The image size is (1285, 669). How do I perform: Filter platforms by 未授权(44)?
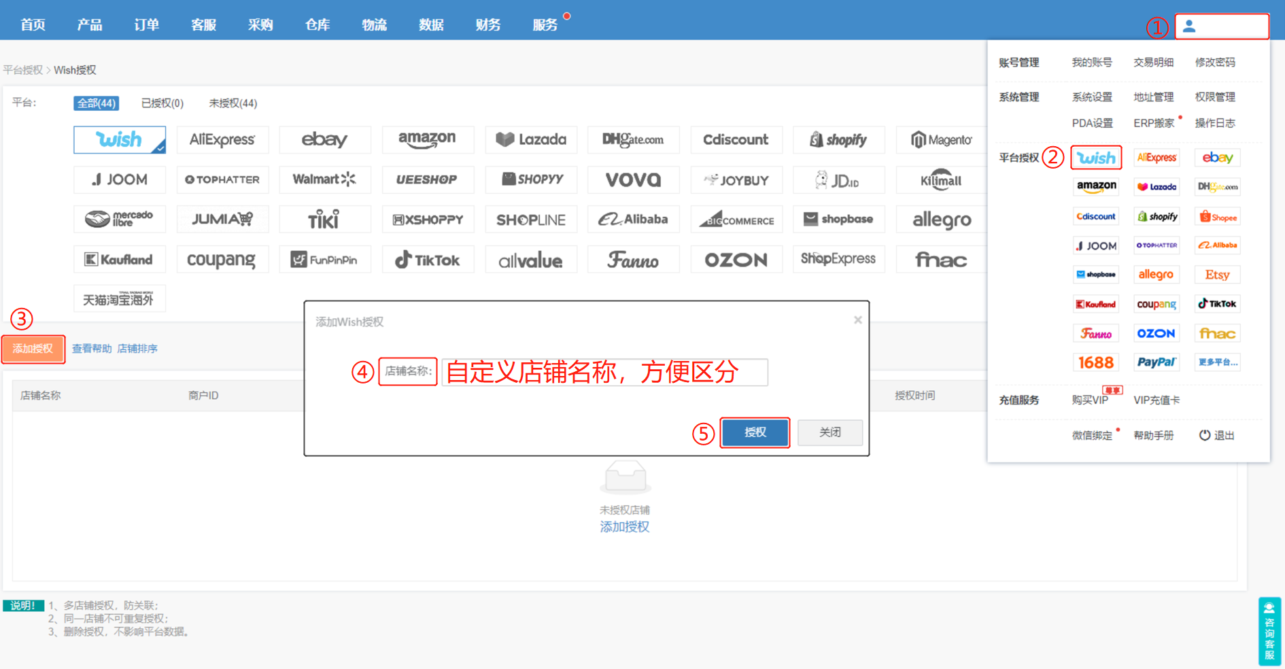[x=233, y=103]
